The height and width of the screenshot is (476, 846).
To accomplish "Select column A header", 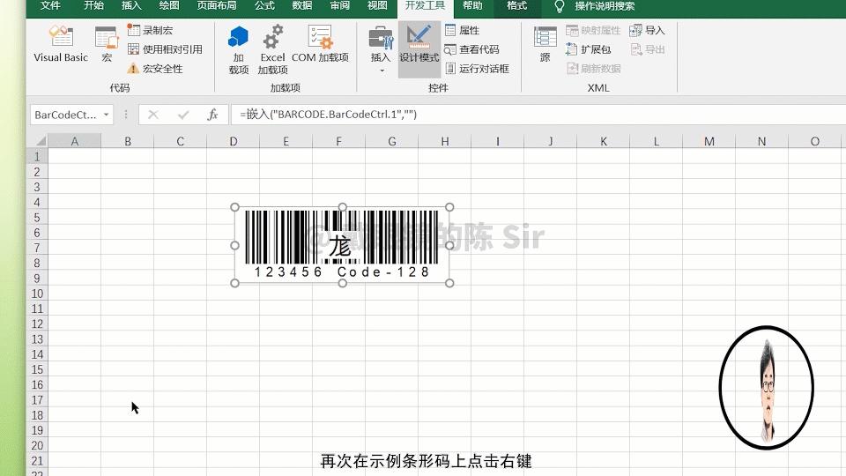I will (74, 141).
